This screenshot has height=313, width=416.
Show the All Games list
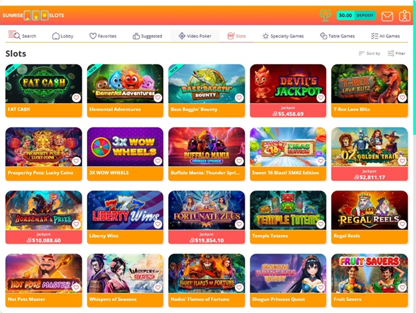[x=385, y=36]
